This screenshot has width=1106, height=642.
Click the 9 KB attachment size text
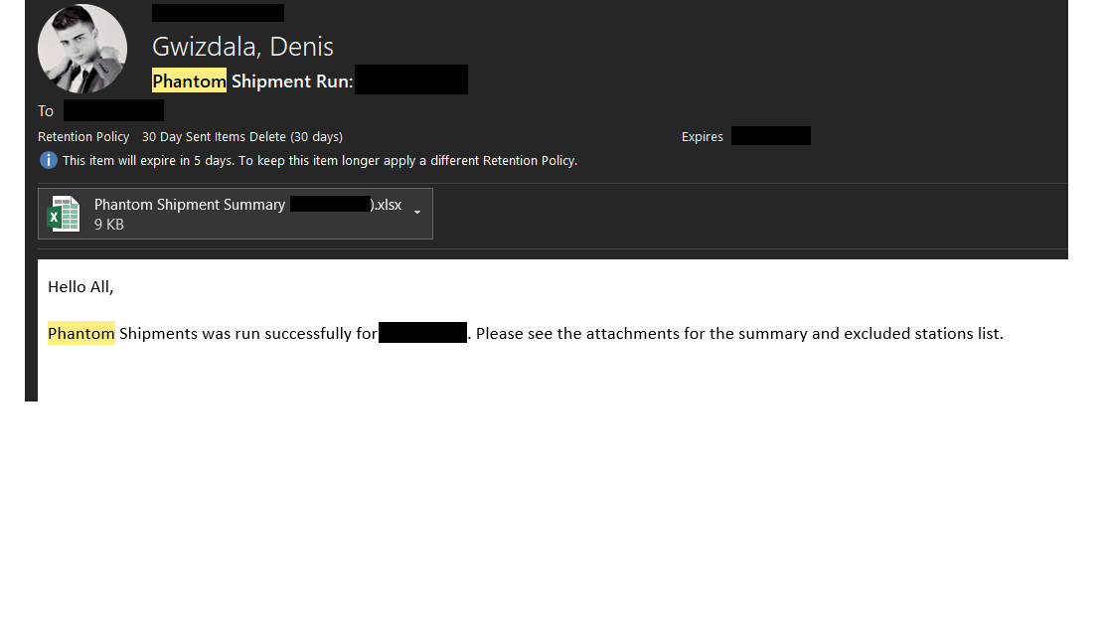coord(109,225)
